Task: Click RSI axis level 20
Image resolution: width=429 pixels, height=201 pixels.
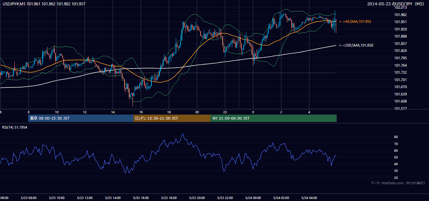Action: [x=396, y=178]
